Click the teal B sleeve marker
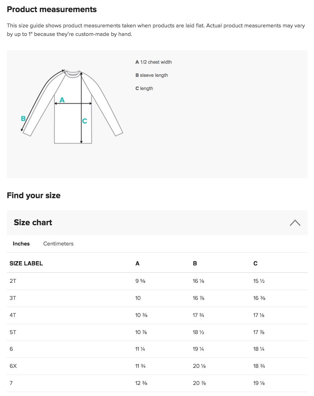 pyautogui.click(x=23, y=118)
